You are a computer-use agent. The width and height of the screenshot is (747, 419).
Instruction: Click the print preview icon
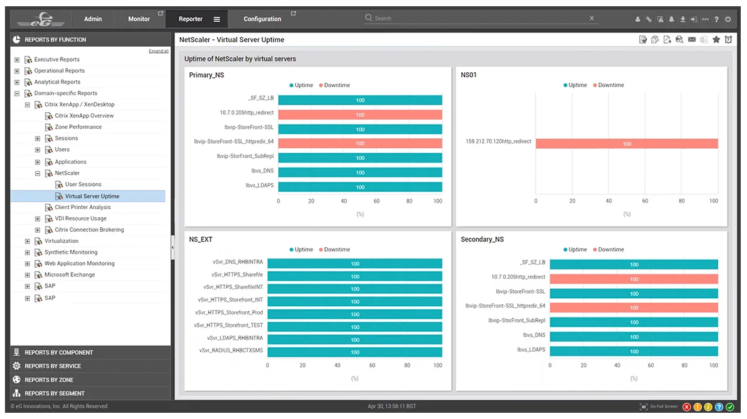679,40
